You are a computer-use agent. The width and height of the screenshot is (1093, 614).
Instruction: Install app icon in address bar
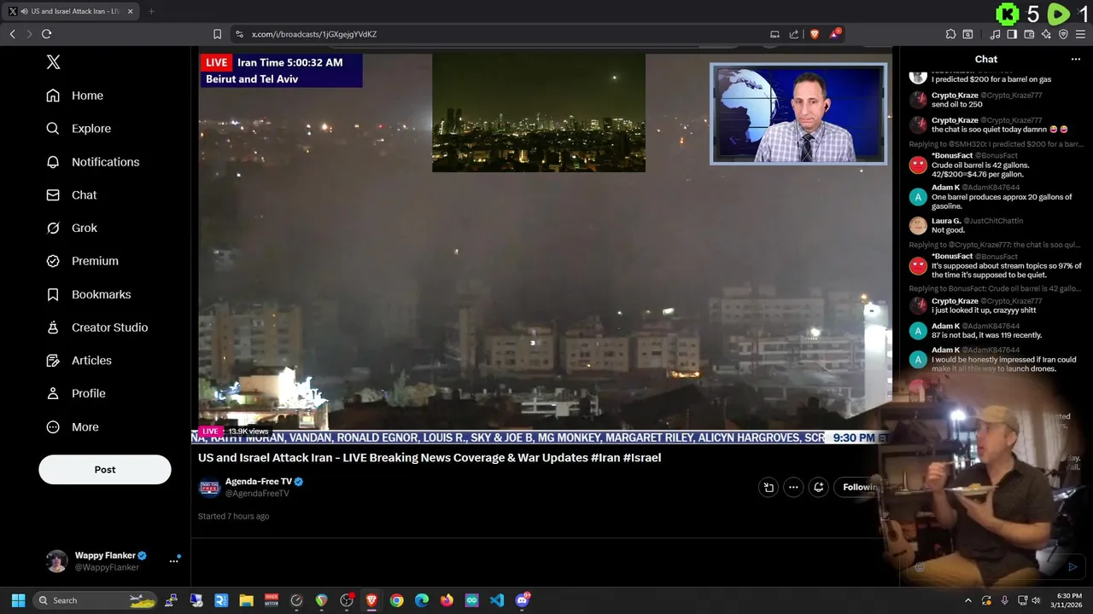pyautogui.click(x=774, y=34)
